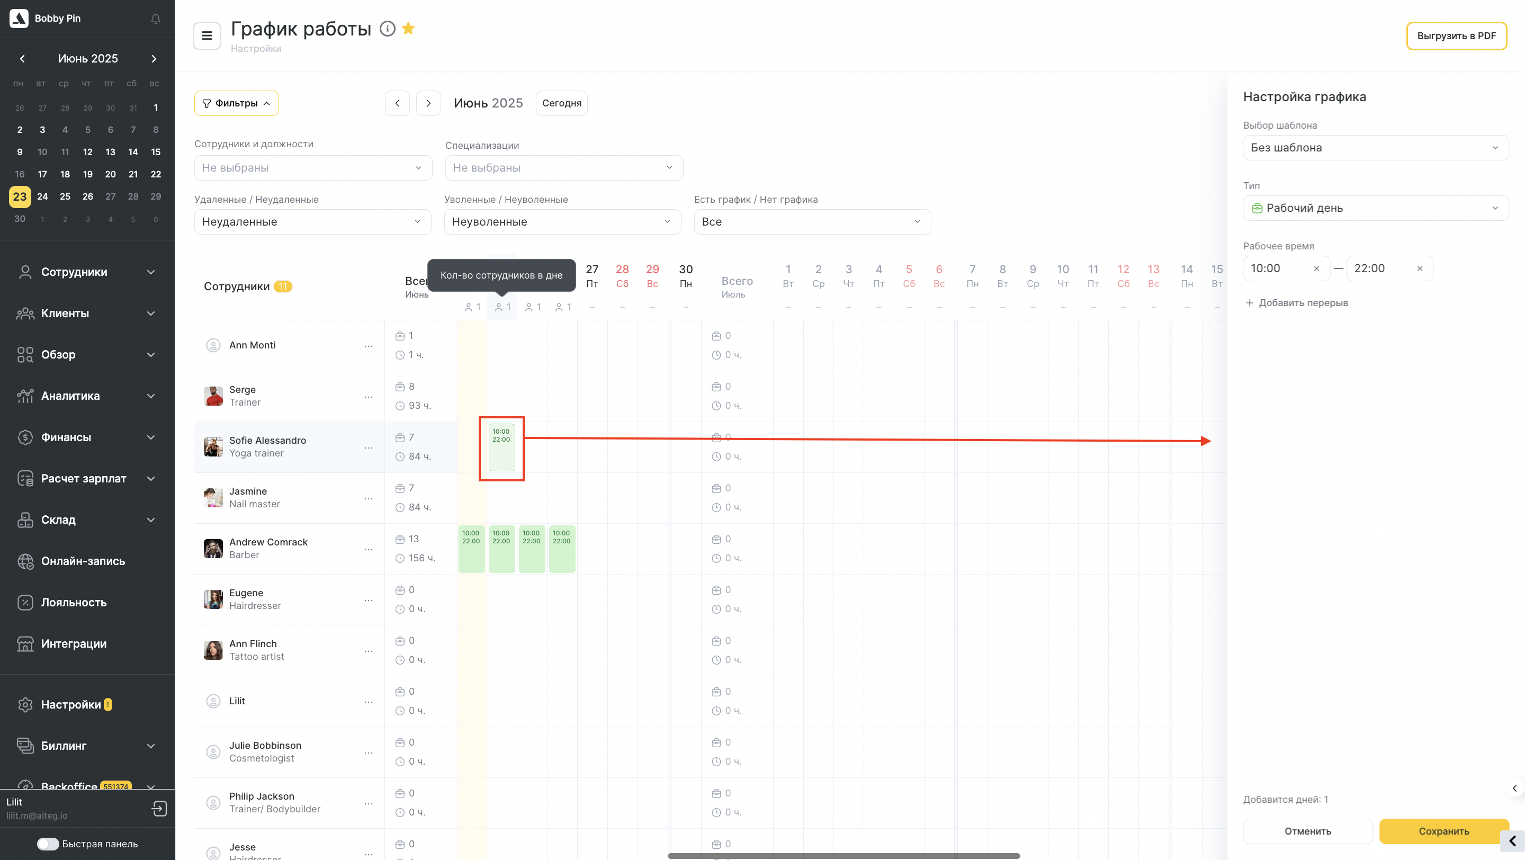
Task: Open the hamburger menu button
Action: (x=207, y=35)
